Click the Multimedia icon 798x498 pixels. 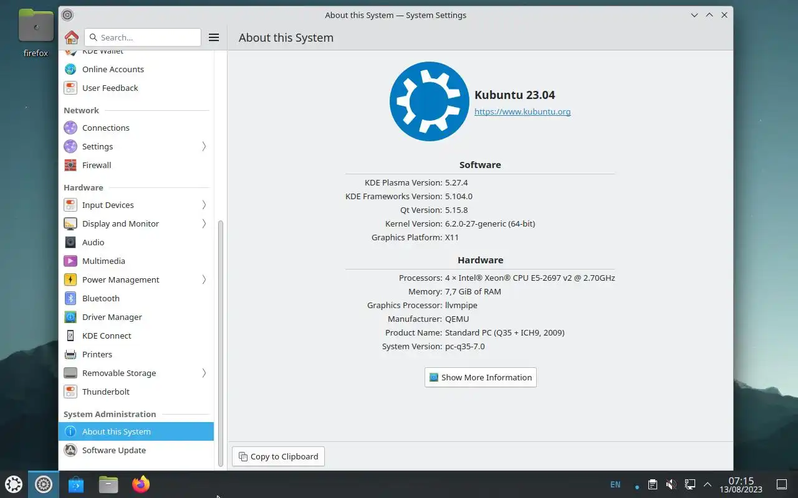pyautogui.click(x=70, y=261)
